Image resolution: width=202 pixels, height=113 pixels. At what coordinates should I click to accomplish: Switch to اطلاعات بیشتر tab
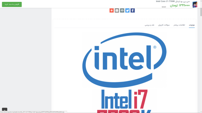point(179,25)
